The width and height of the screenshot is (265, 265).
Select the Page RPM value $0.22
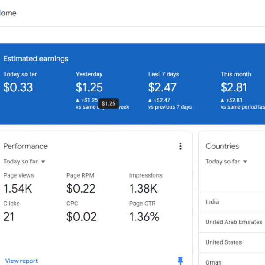tap(81, 189)
